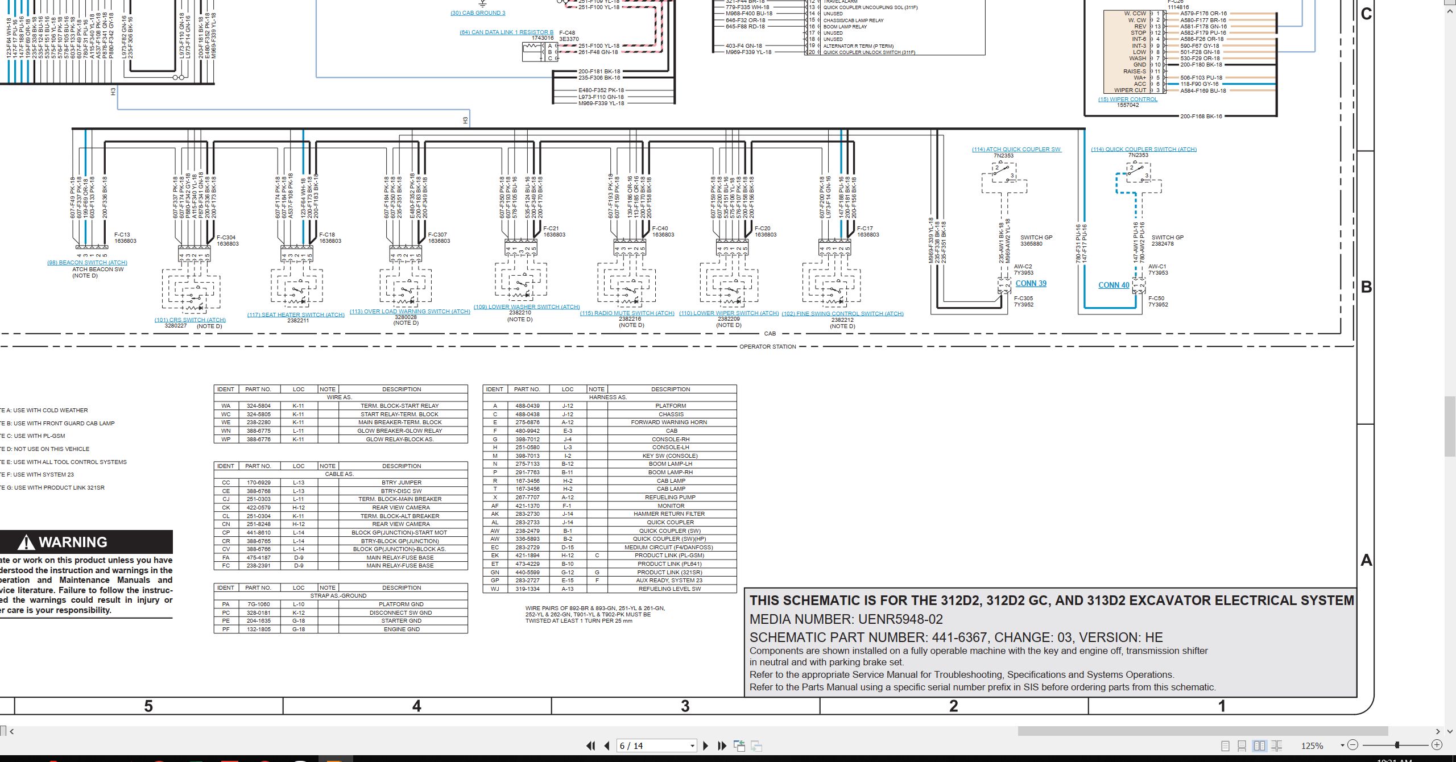Click the 'HAMMER RETURN FILTER' row
Image resolution: width=1456 pixels, height=762 pixels.
[610, 514]
